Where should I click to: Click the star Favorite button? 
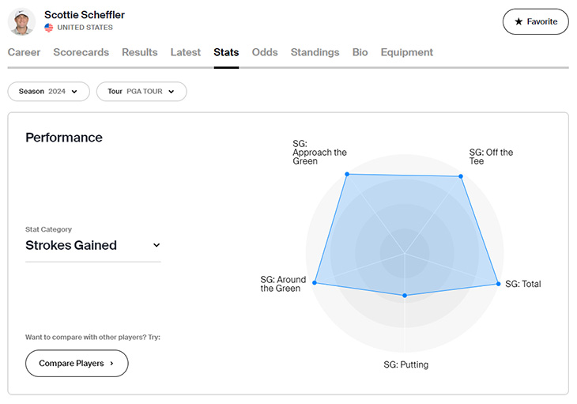click(x=535, y=21)
